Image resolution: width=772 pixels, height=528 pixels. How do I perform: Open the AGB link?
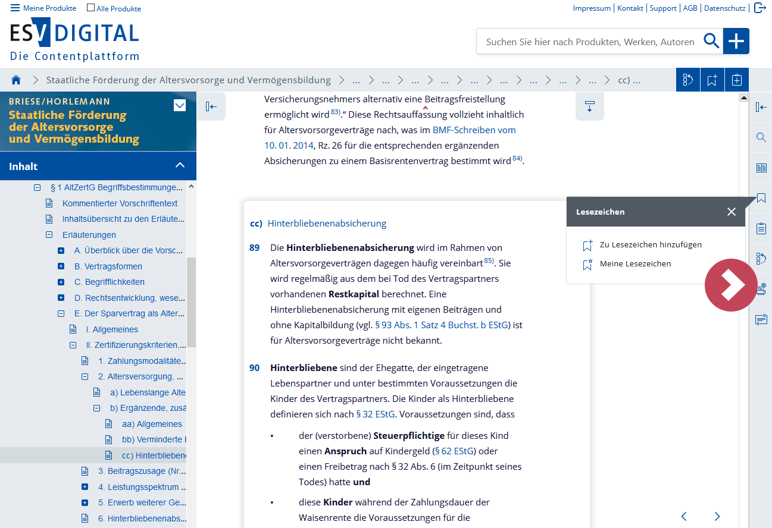click(690, 8)
